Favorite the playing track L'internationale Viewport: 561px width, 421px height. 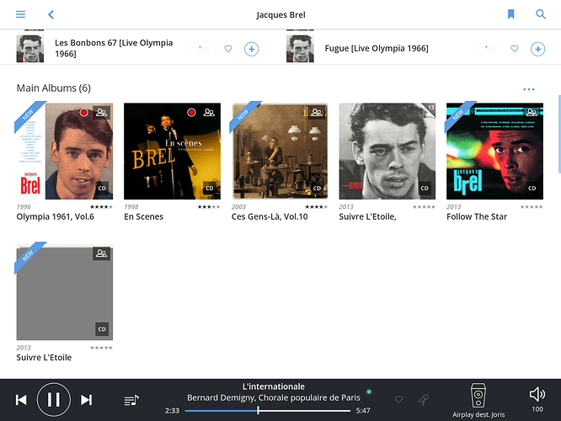[398, 400]
